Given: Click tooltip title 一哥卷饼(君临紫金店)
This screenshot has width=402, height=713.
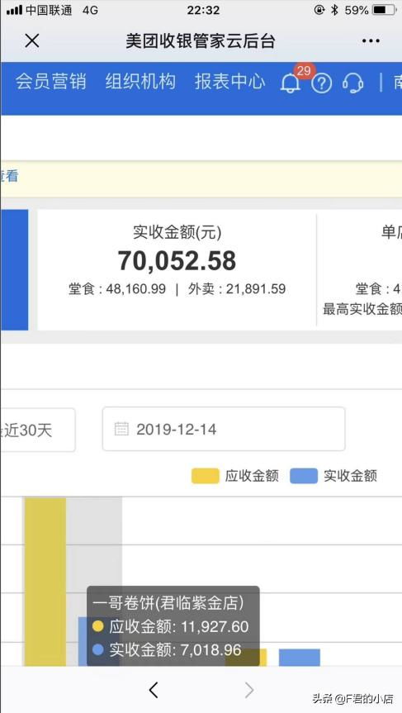Looking at the screenshot, I should (168, 603).
